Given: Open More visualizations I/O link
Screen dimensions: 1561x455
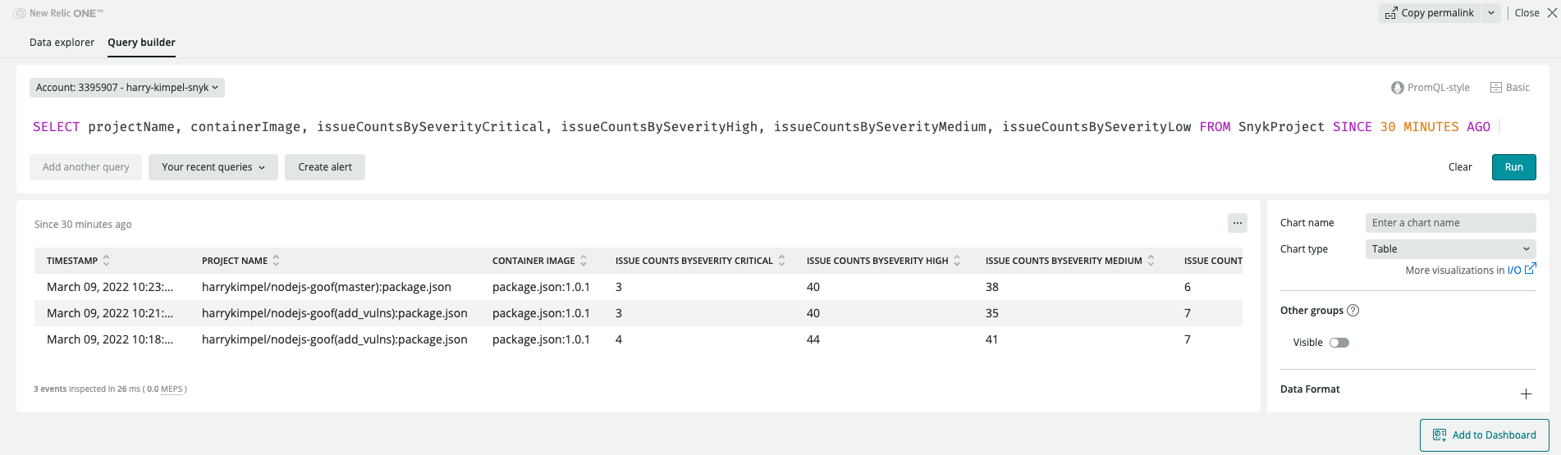Looking at the screenshot, I should click(1521, 270).
